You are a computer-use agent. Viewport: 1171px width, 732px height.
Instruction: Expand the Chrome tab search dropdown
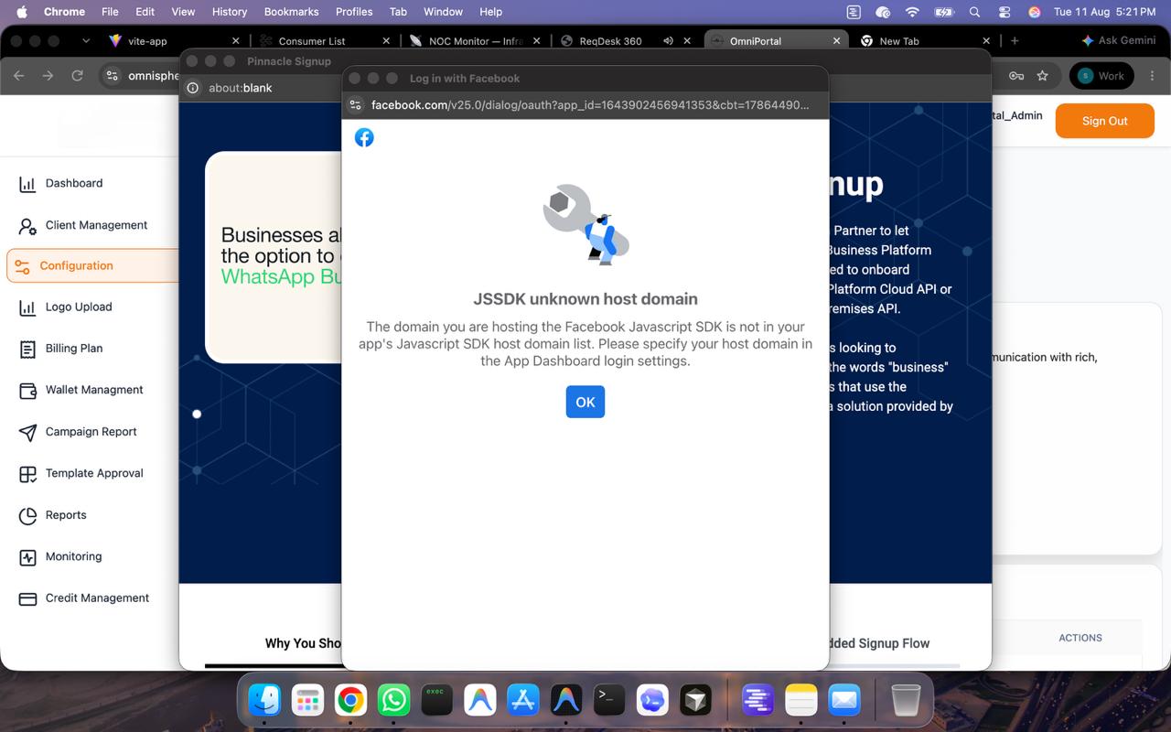86,41
